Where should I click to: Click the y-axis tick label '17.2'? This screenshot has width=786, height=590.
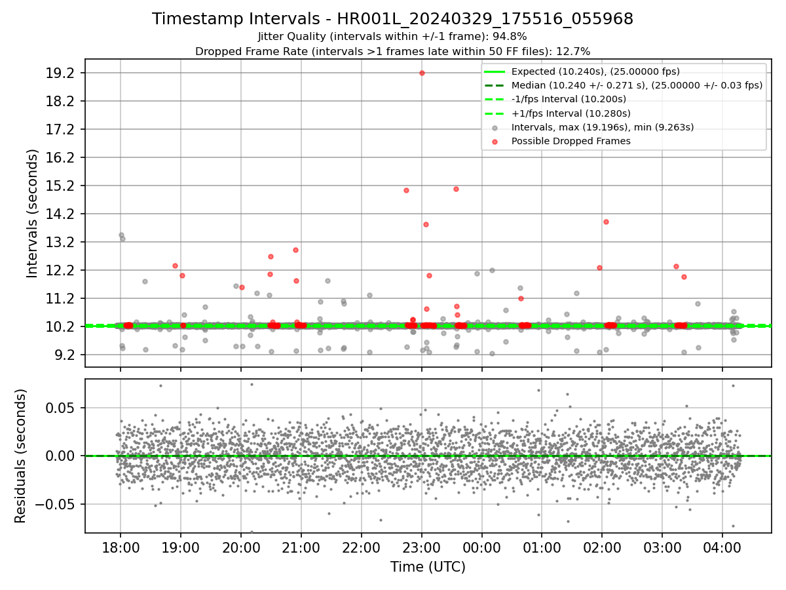(x=60, y=129)
